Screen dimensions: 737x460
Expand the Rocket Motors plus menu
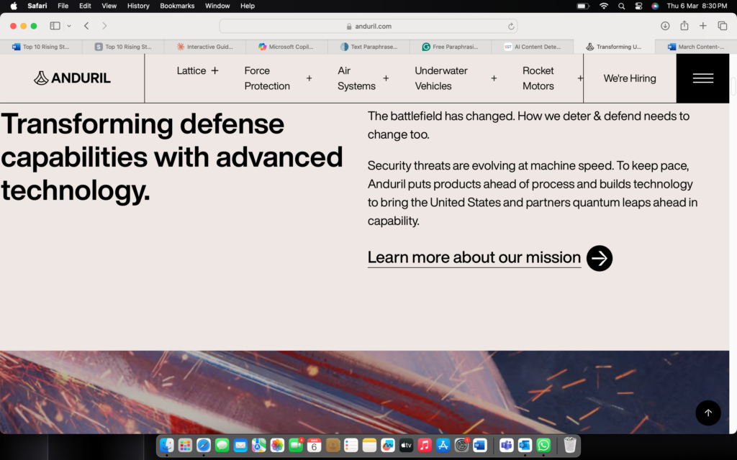tap(580, 78)
